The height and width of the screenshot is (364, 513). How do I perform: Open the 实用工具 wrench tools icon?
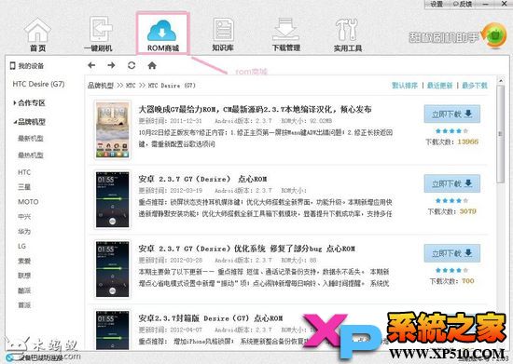click(x=348, y=35)
